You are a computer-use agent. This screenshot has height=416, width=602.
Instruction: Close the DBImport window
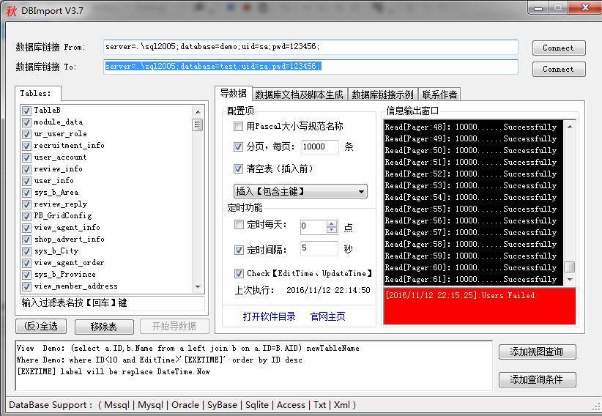tap(585, 8)
